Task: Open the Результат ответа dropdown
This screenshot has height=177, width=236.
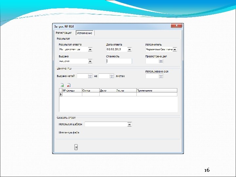Action: tap(90, 49)
